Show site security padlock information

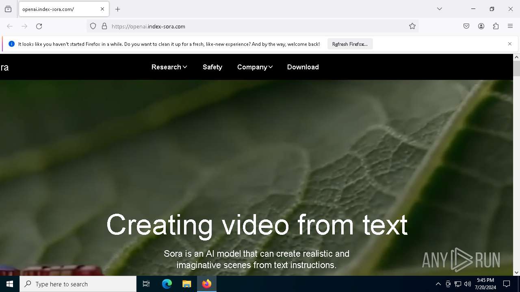[104, 26]
